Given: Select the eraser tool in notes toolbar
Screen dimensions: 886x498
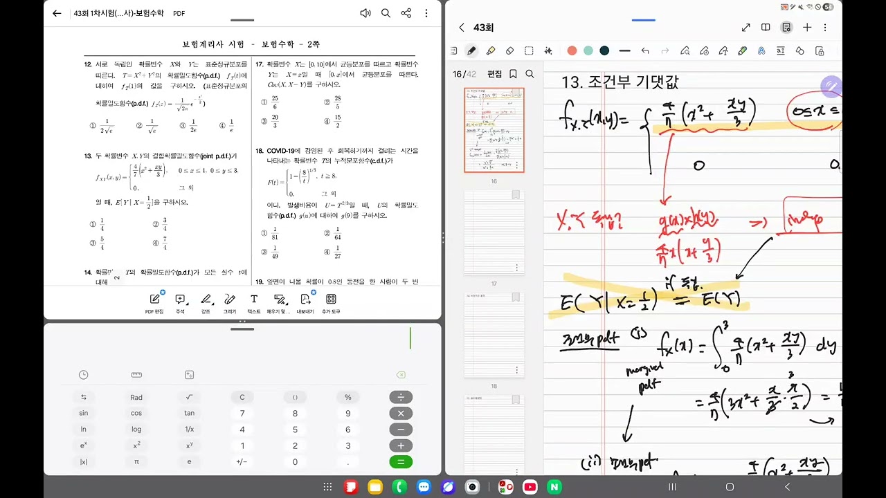Looking at the screenshot, I should 510,50.
